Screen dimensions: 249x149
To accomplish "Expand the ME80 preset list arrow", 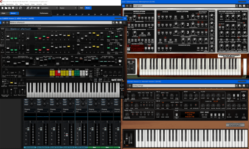I will 113,23.
